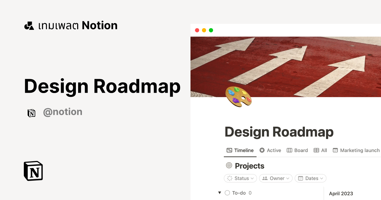Click the paint palette page icon
This screenshot has height=200, width=381.
(x=238, y=97)
